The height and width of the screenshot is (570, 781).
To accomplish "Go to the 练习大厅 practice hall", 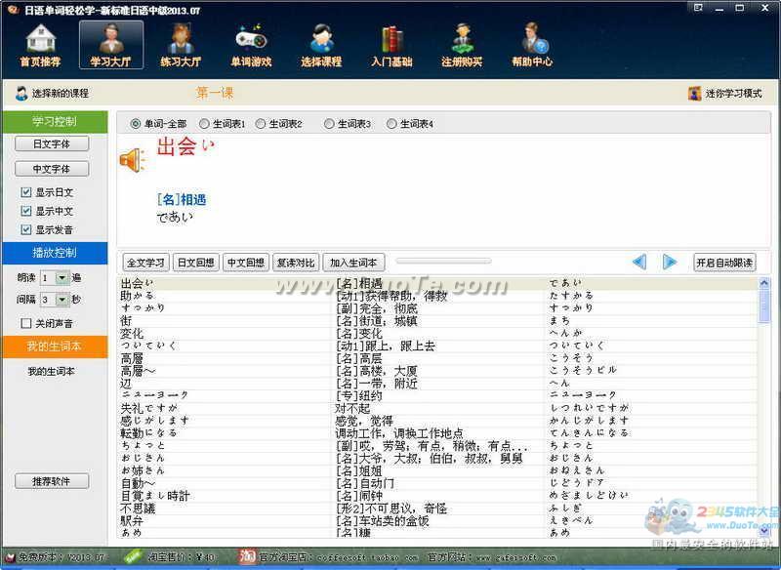I will click(181, 46).
